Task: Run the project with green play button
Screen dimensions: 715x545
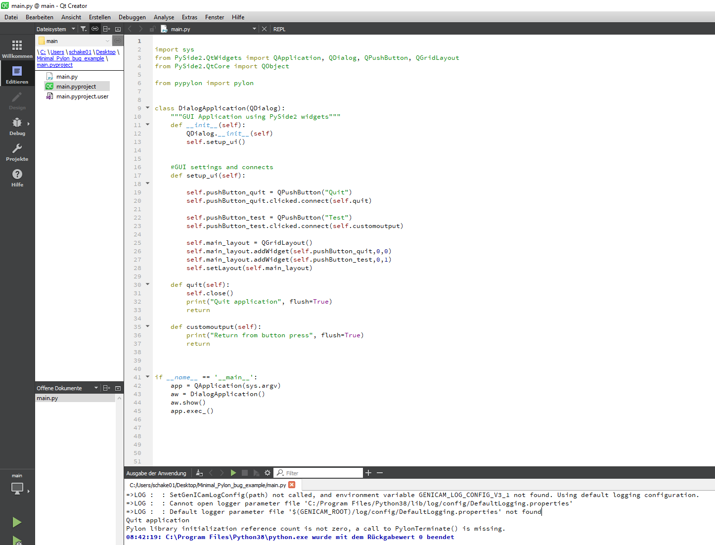Action: (17, 522)
